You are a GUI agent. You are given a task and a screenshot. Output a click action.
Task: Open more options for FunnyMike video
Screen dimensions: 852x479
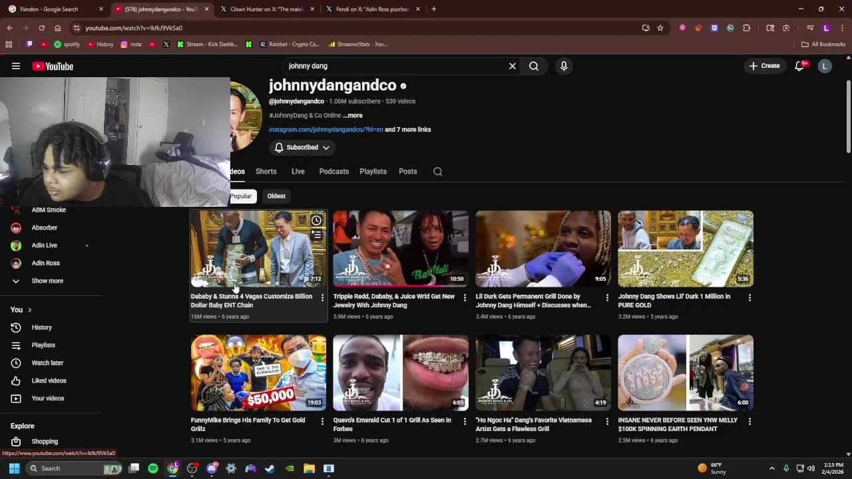tap(322, 421)
